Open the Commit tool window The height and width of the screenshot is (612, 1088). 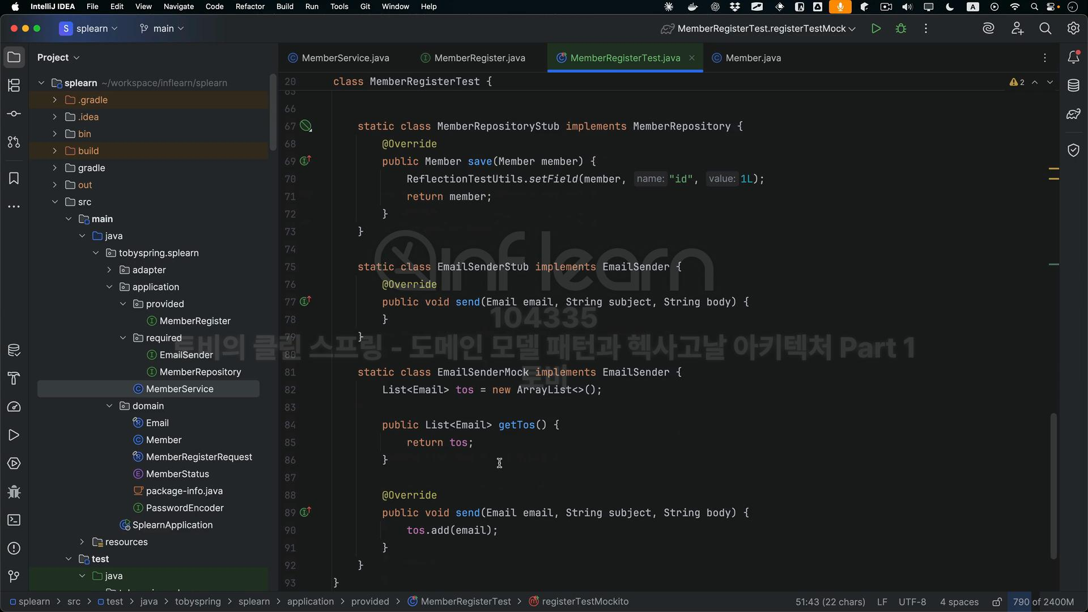(x=14, y=114)
